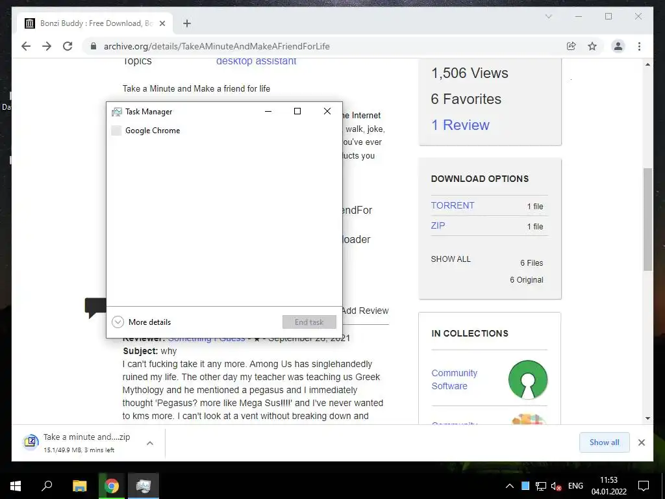
Task: Open downloaded zip file item
Action: (81, 442)
